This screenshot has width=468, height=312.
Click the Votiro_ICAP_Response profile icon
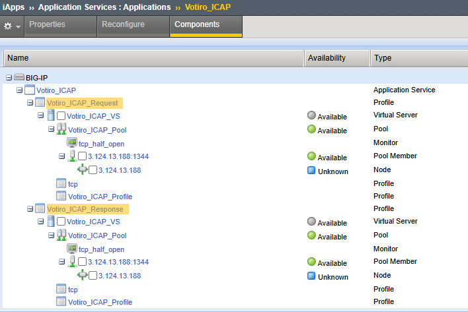pyautogui.click(x=40, y=208)
